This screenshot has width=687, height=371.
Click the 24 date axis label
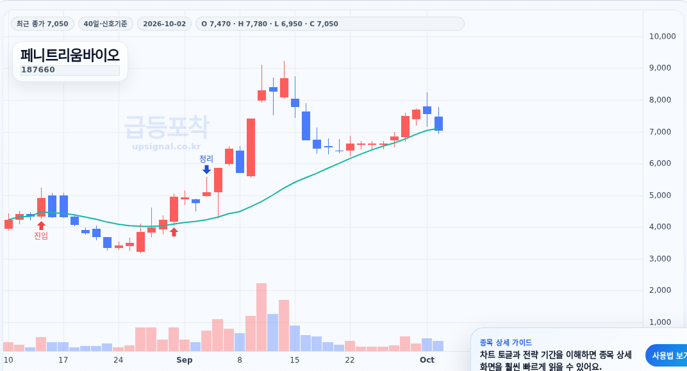[119, 360]
